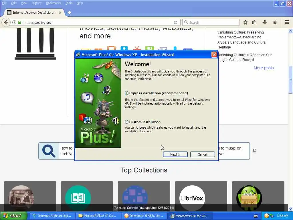The width and height of the screenshot is (293, 220).
Task: Click the system clock 3:38 AM
Action: pos(282,216)
